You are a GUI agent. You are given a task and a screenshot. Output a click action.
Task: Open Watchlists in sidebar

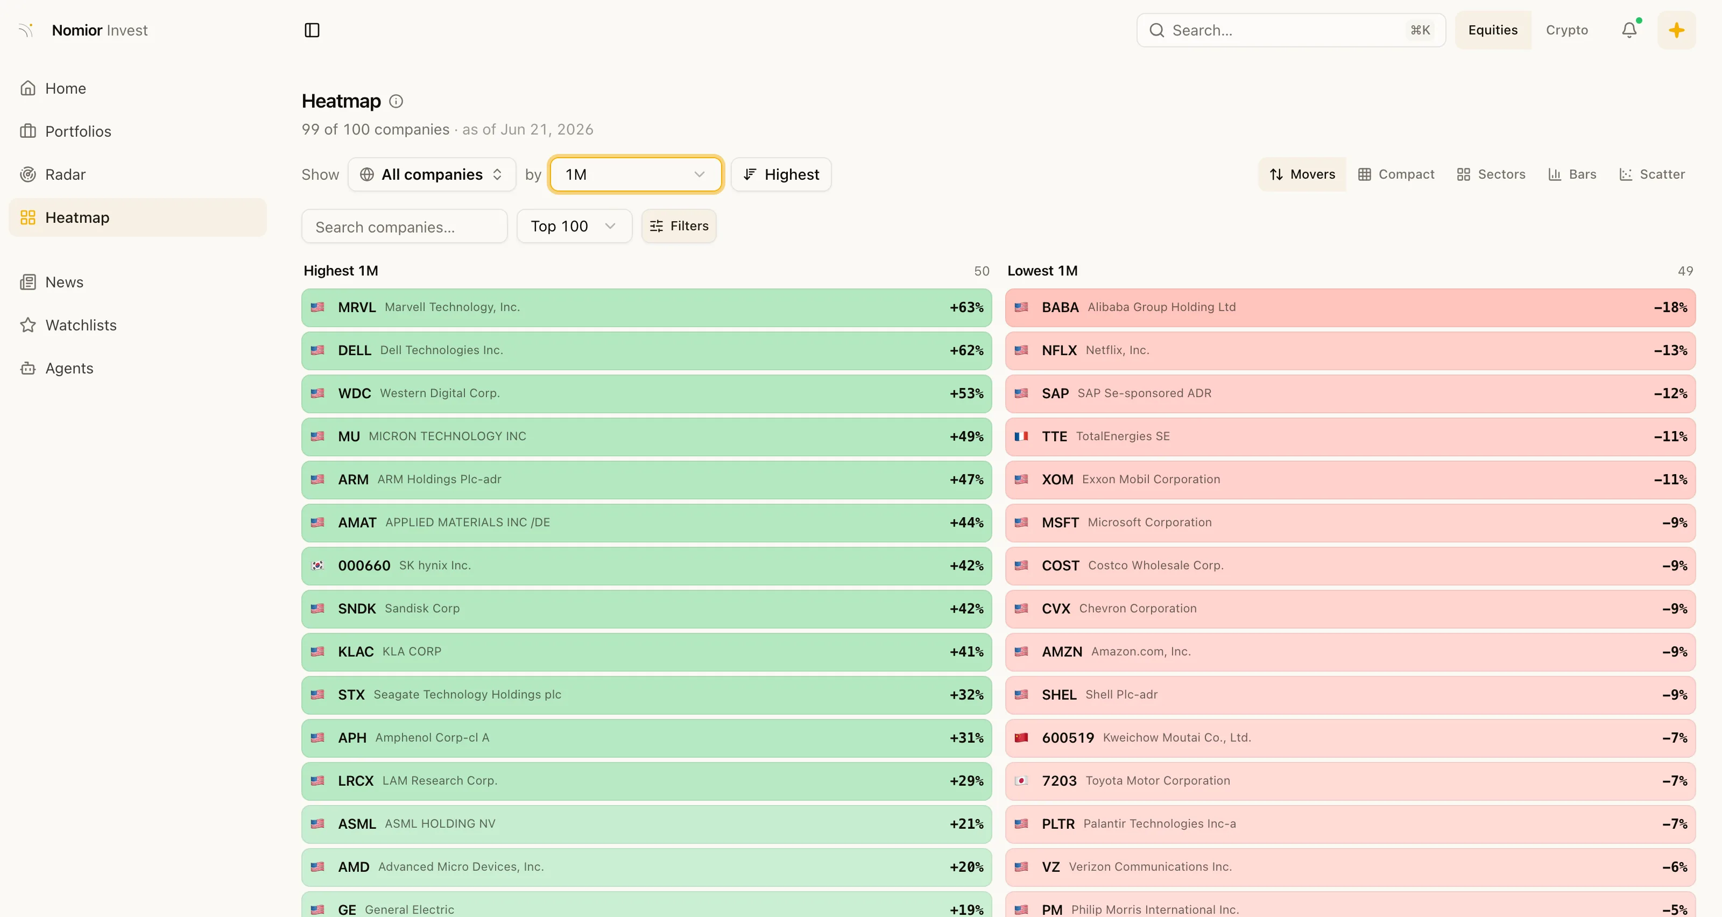point(138,325)
